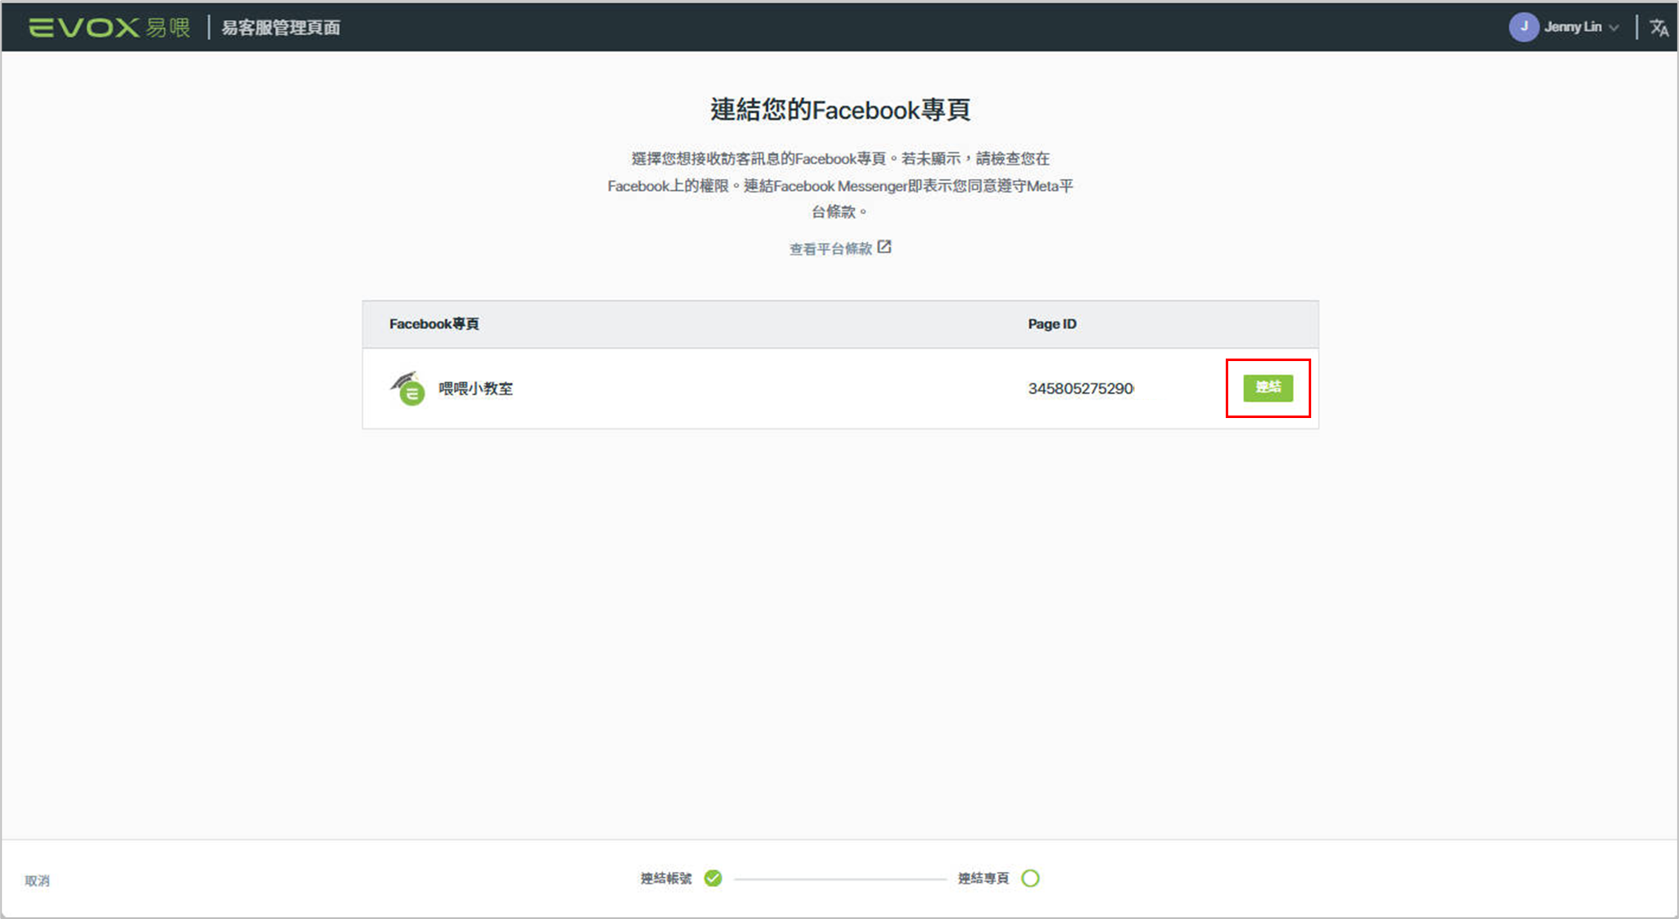
Task: Click the Page ID column header
Action: point(1051,324)
